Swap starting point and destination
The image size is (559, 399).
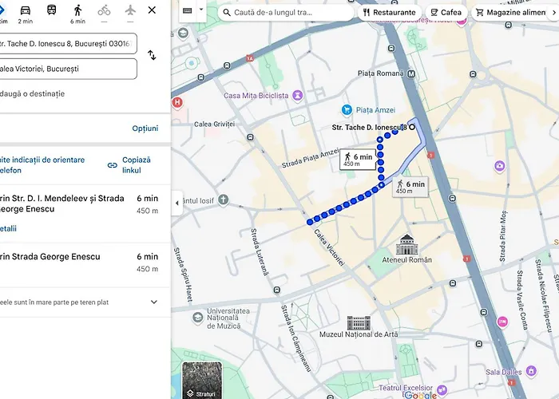[152, 55]
